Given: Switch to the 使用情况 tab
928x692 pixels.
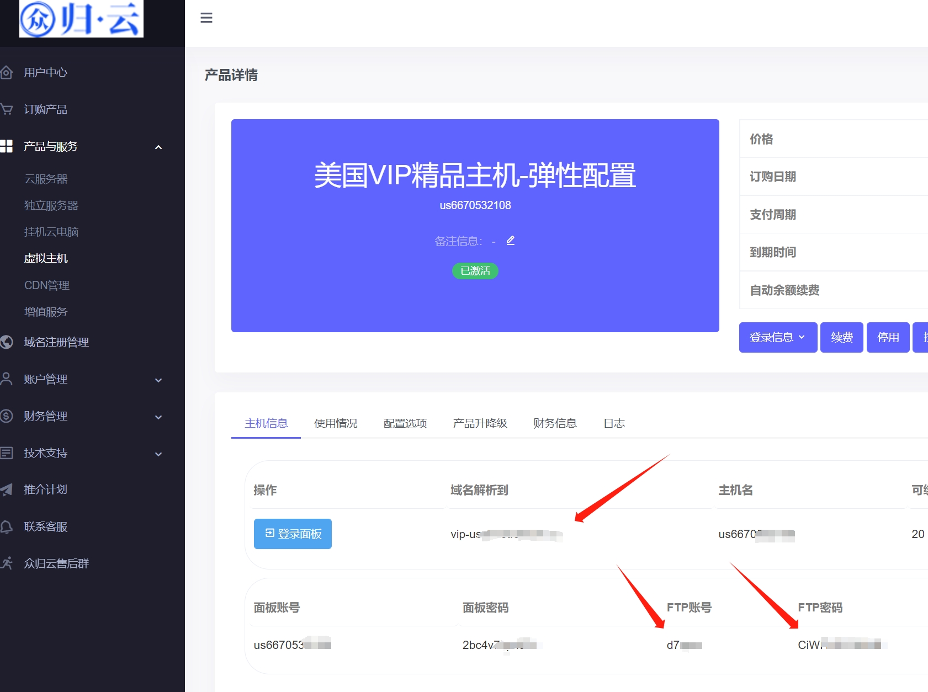Looking at the screenshot, I should pos(336,423).
